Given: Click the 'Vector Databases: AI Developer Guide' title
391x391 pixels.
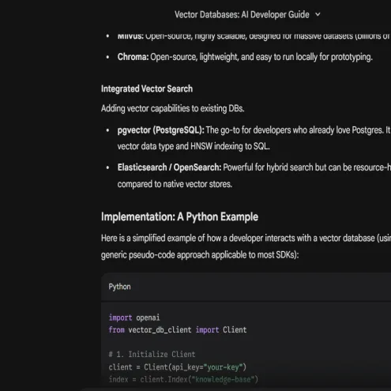Looking at the screenshot, I should pos(242,14).
